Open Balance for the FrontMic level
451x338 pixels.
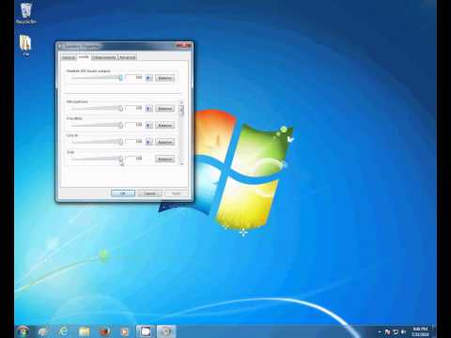[164, 125]
